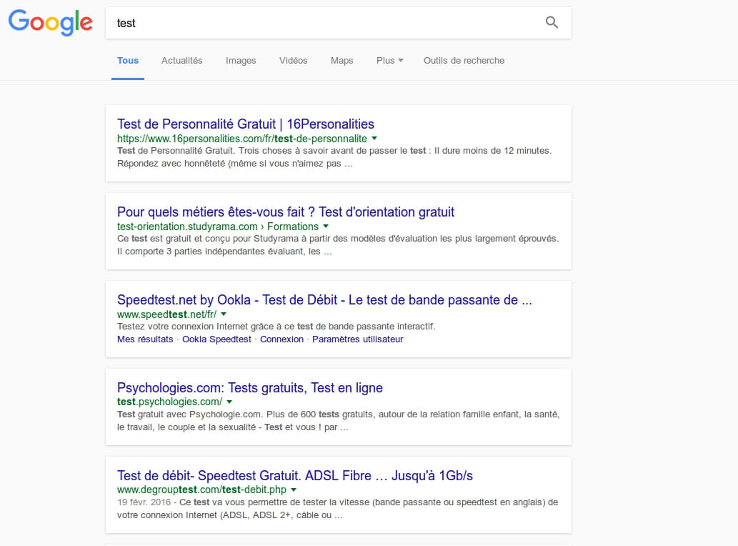
Task: Click the www.speedtest.net/fr/ URL text
Action: pos(166,314)
